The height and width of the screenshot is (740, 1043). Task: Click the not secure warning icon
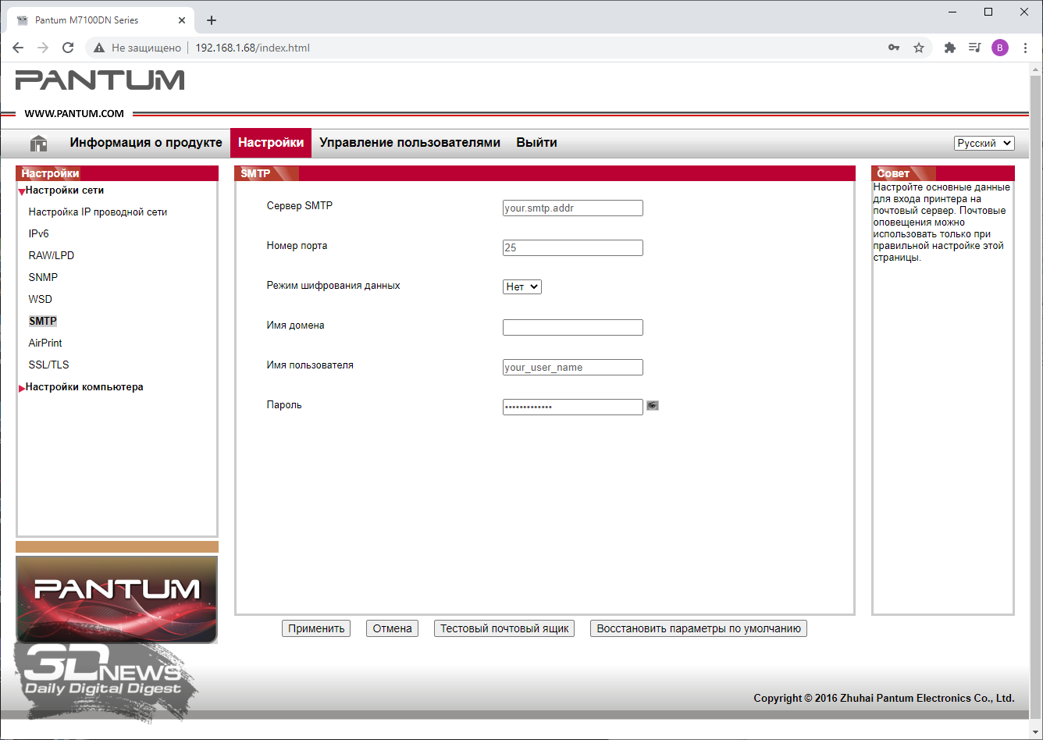coord(98,48)
